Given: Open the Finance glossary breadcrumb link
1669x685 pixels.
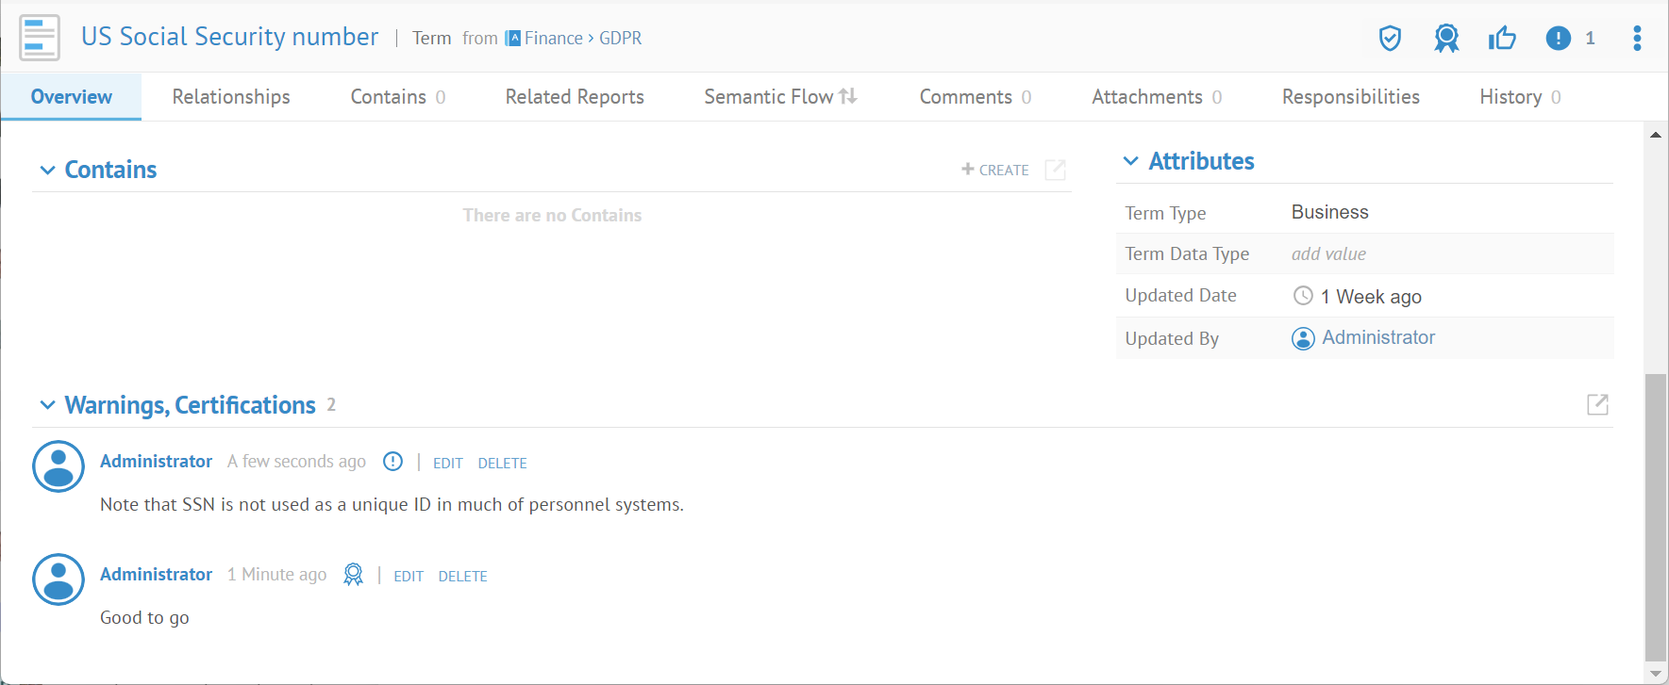Looking at the screenshot, I should (553, 39).
